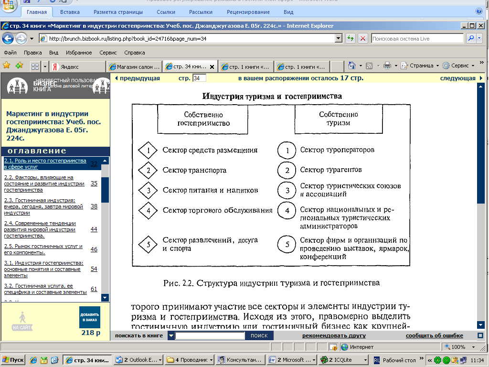
Task: Click the IE Forward arrow button
Action: pyautogui.click(x=21, y=39)
